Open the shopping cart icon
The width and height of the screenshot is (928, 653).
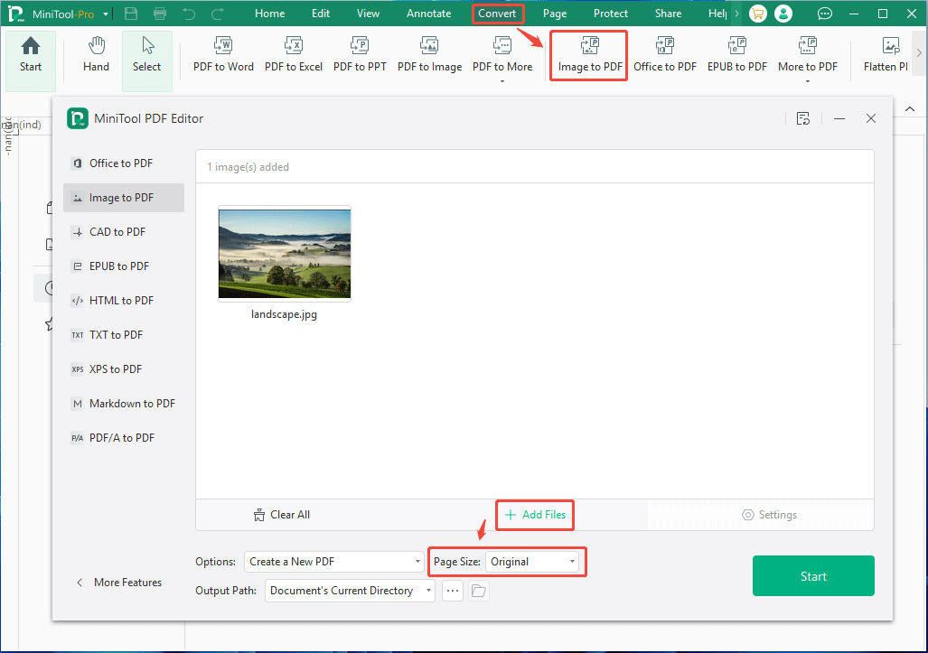point(757,14)
